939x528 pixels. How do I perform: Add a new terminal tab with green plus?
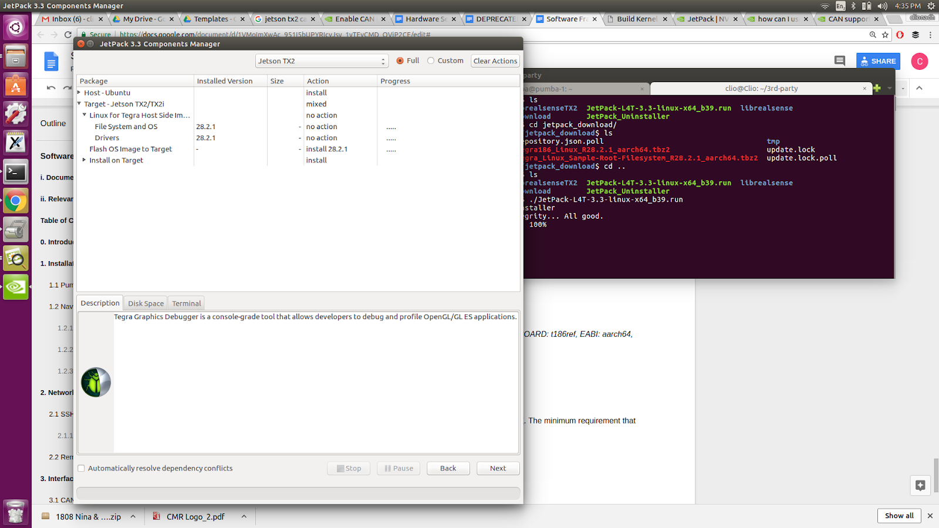(x=877, y=88)
